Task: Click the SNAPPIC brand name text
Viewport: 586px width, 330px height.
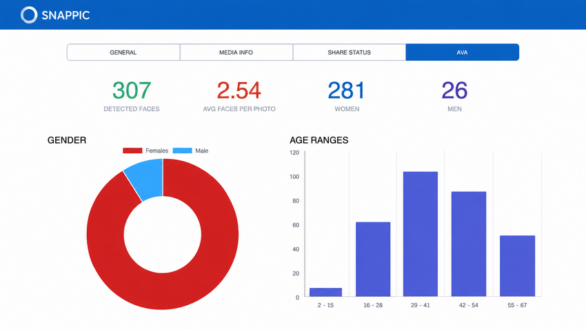Action: (65, 15)
